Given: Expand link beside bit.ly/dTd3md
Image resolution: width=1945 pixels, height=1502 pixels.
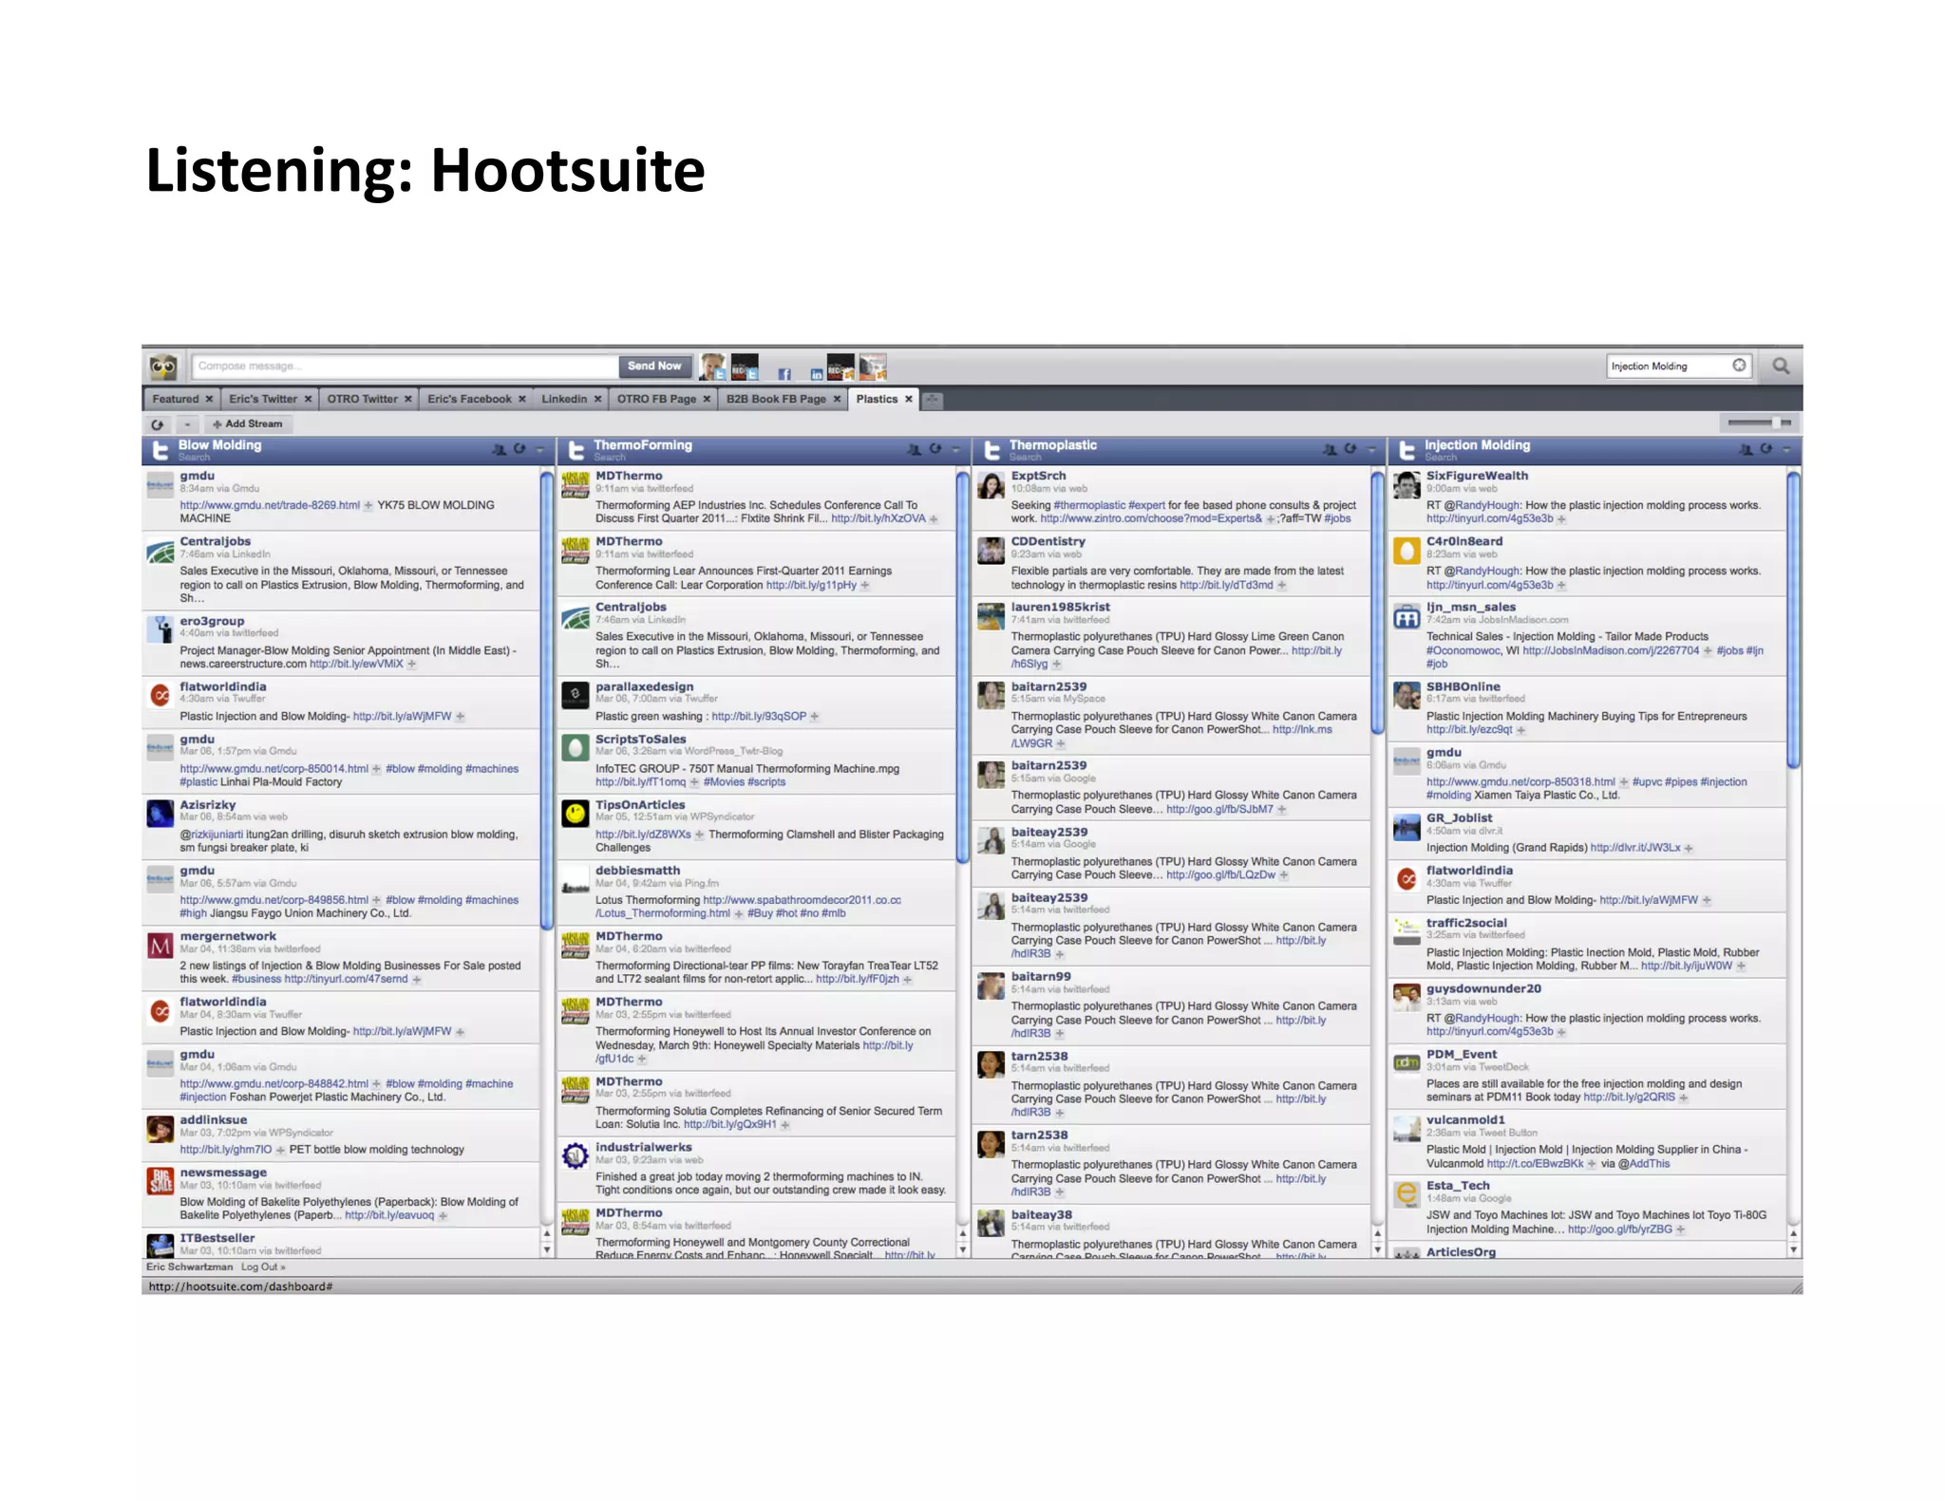Looking at the screenshot, I should pos(1281,585).
